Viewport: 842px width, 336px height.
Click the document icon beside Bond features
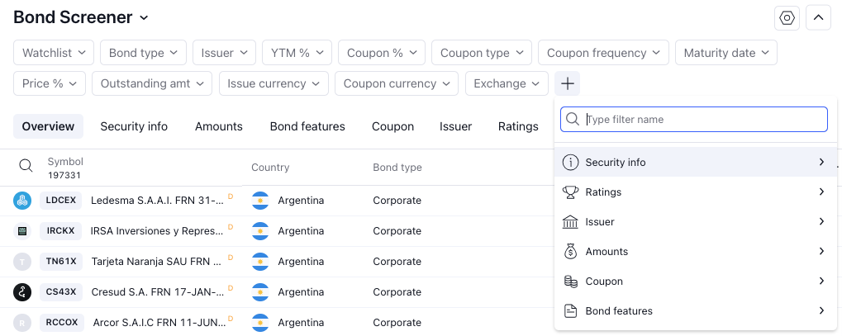(570, 310)
